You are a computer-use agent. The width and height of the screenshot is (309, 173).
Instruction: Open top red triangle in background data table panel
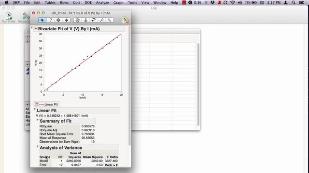[28, 37]
